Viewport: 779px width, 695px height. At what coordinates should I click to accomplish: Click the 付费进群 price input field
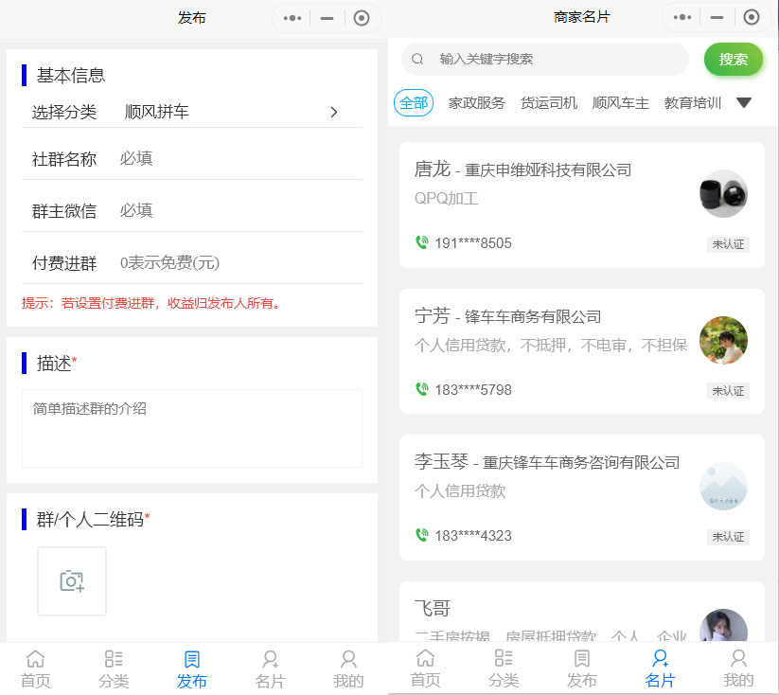(237, 262)
